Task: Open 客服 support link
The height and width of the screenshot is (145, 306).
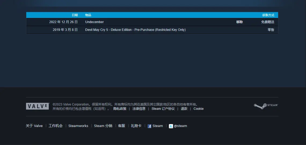Action: [122, 126]
